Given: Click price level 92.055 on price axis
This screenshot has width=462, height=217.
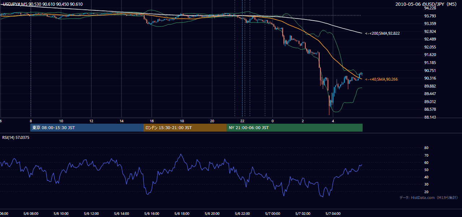Looking at the screenshot, I should (430, 47).
